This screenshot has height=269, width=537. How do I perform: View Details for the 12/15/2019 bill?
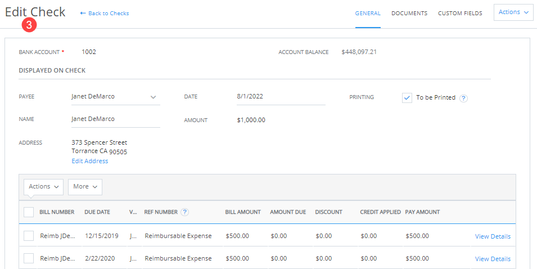coord(493,236)
